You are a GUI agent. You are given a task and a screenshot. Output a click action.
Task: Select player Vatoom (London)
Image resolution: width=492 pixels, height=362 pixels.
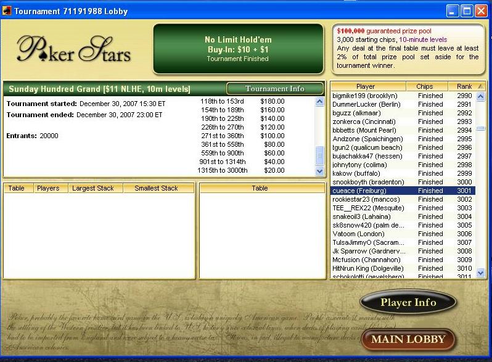[x=403, y=234]
